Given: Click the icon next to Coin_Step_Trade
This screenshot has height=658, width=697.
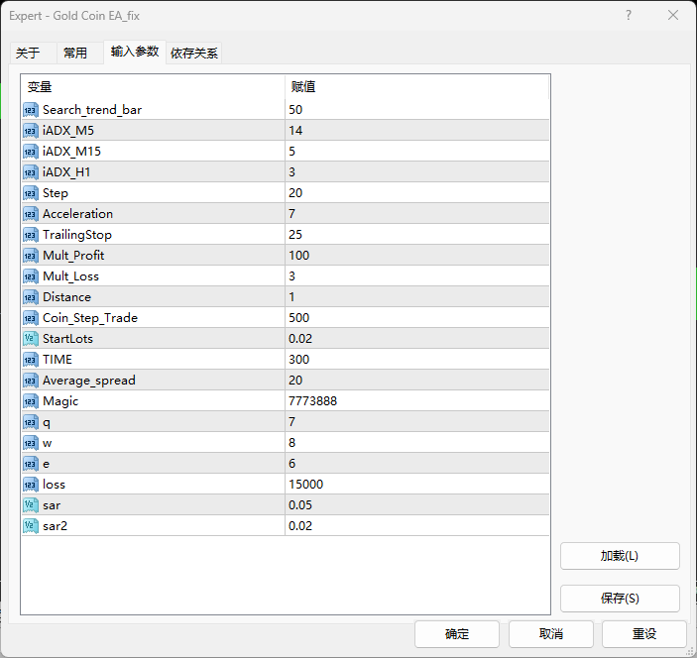Looking at the screenshot, I should click(31, 318).
